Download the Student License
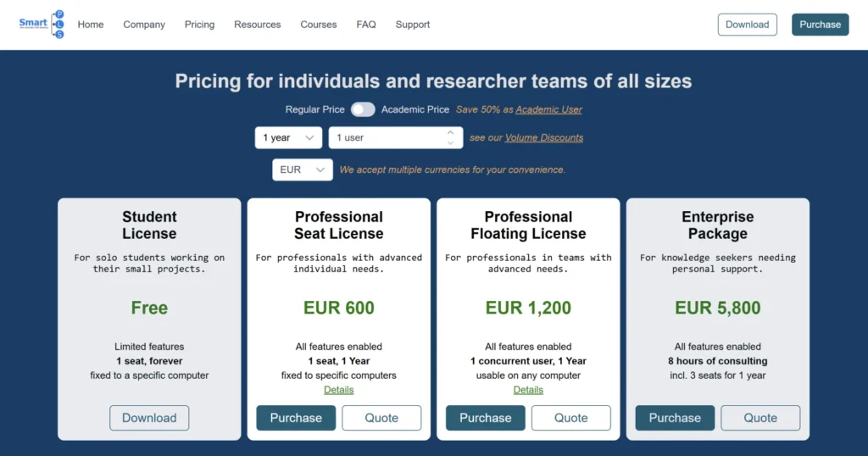Screen dimensions: 868x456 click(x=149, y=418)
